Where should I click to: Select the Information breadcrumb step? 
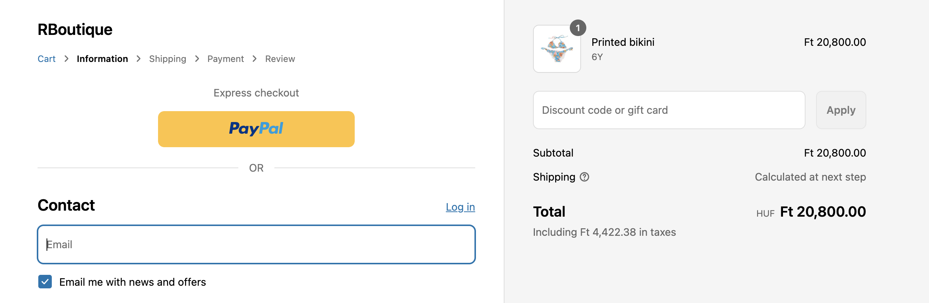click(102, 59)
